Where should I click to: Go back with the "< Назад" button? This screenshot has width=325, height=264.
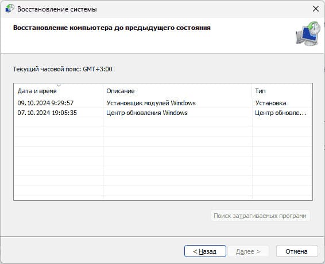tap(205, 251)
